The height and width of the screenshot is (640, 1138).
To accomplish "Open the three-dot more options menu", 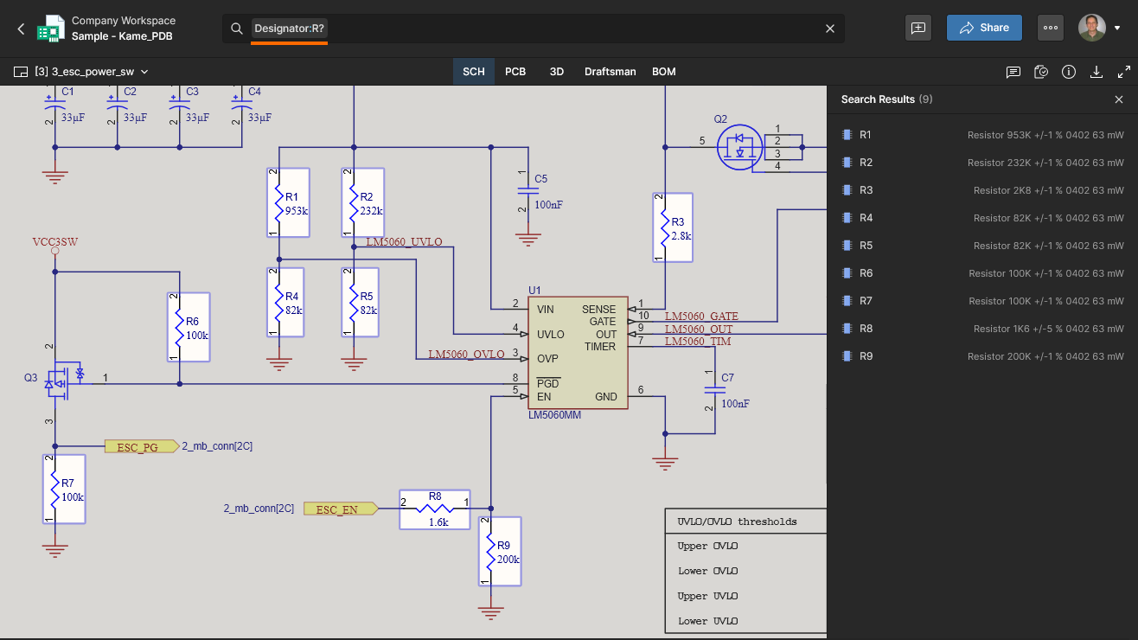I will click(1051, 28).
